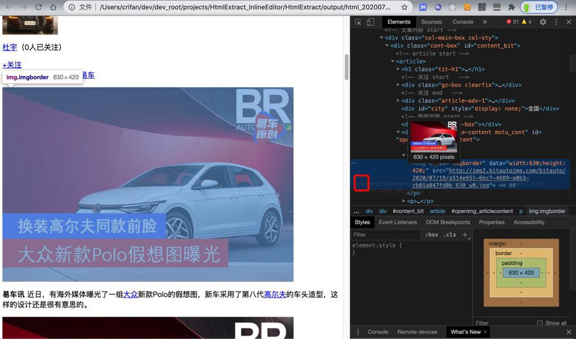
Task: Select img.imgborder breadcrumb item
Action: [547, 211]
